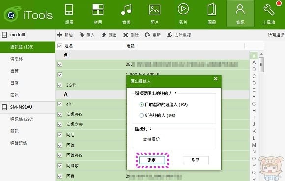The image size is (285, 181).
Task: Select 本機備份 export destination
Action: (x=151, y=139)
